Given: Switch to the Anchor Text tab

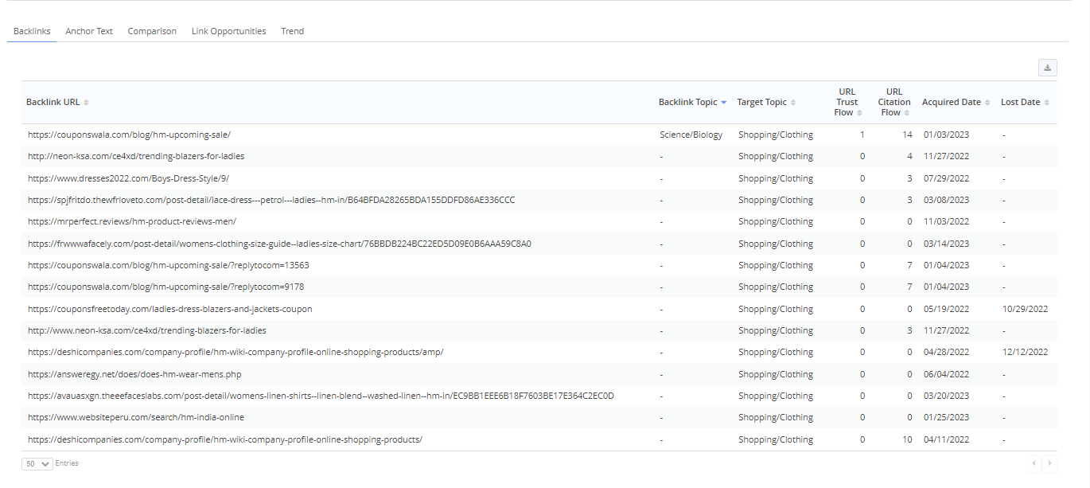Looking at the screenshot, I should point(89,31).
